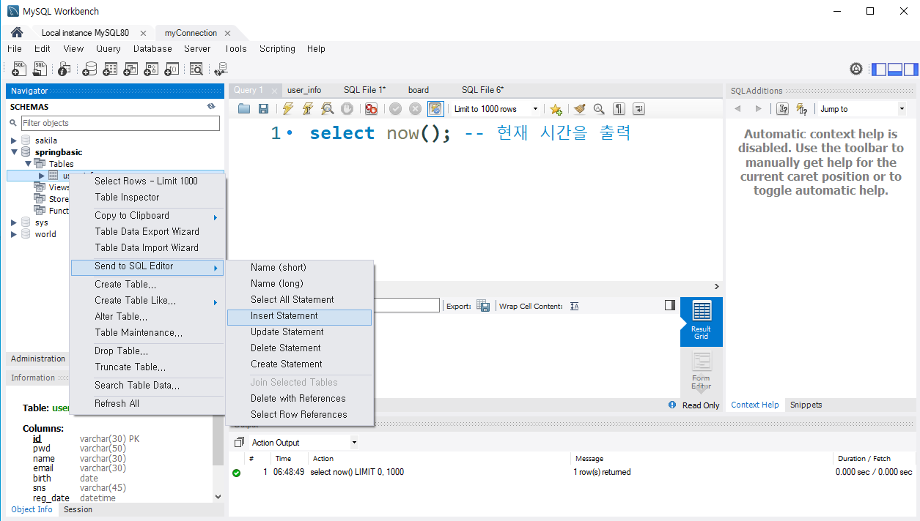Expand the world schema
This screenshot has width=920, height=521.
(x=14, y=234)
